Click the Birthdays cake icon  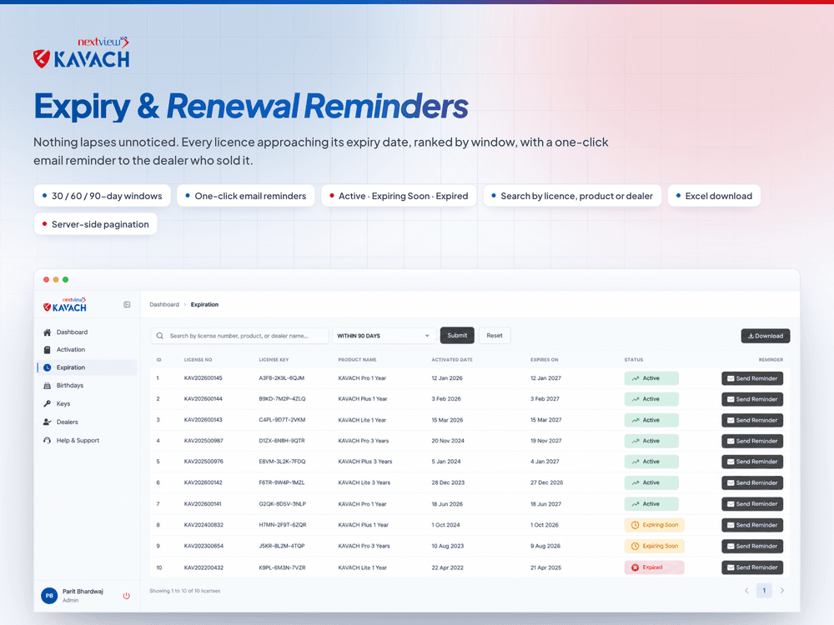point(47,386)
